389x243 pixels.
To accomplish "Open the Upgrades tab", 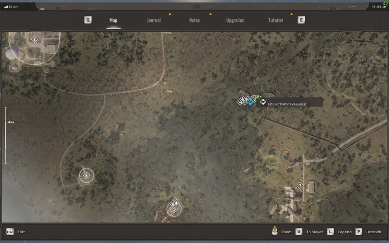I will pyautogui.click(x=235, y=20).
